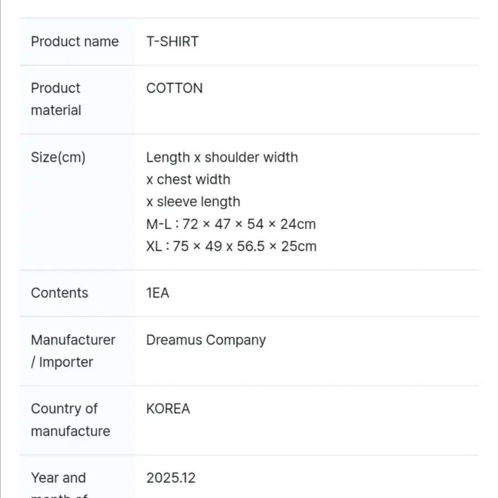Image resolution: width=498 pixels, height=498 pixels.
Task: Select the 'KOREA' country value
Action: point(168,409)
